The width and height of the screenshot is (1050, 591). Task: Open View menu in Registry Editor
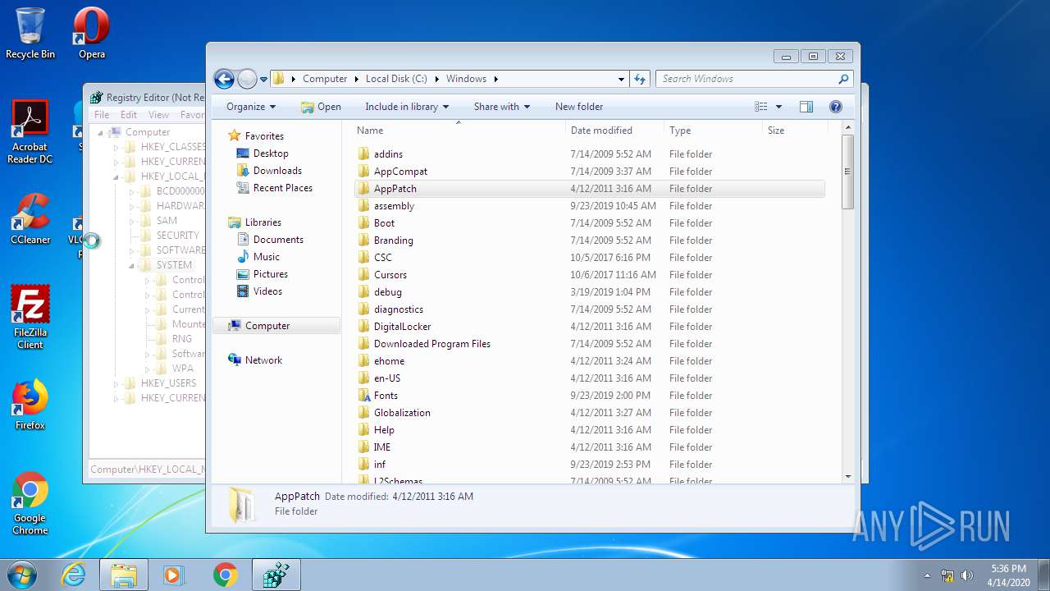pos(158,115)
